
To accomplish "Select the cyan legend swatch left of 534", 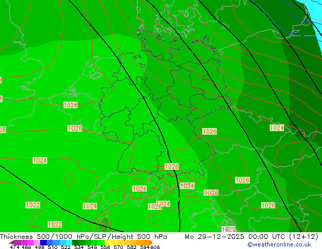I will (69, 242).
